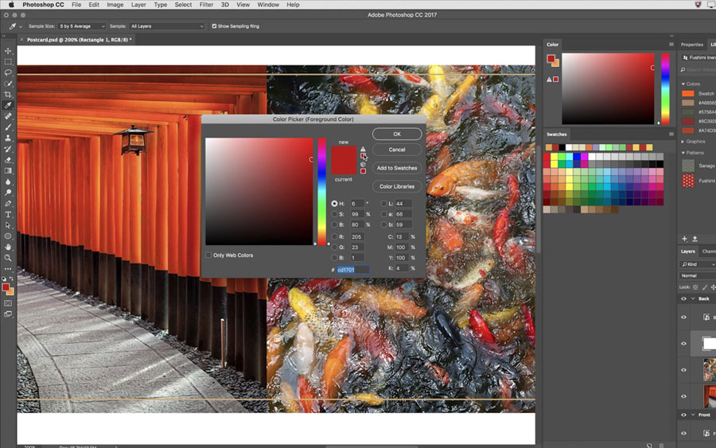Open the Layer menu
Screen dimensions: 716x448
point(138,5)
